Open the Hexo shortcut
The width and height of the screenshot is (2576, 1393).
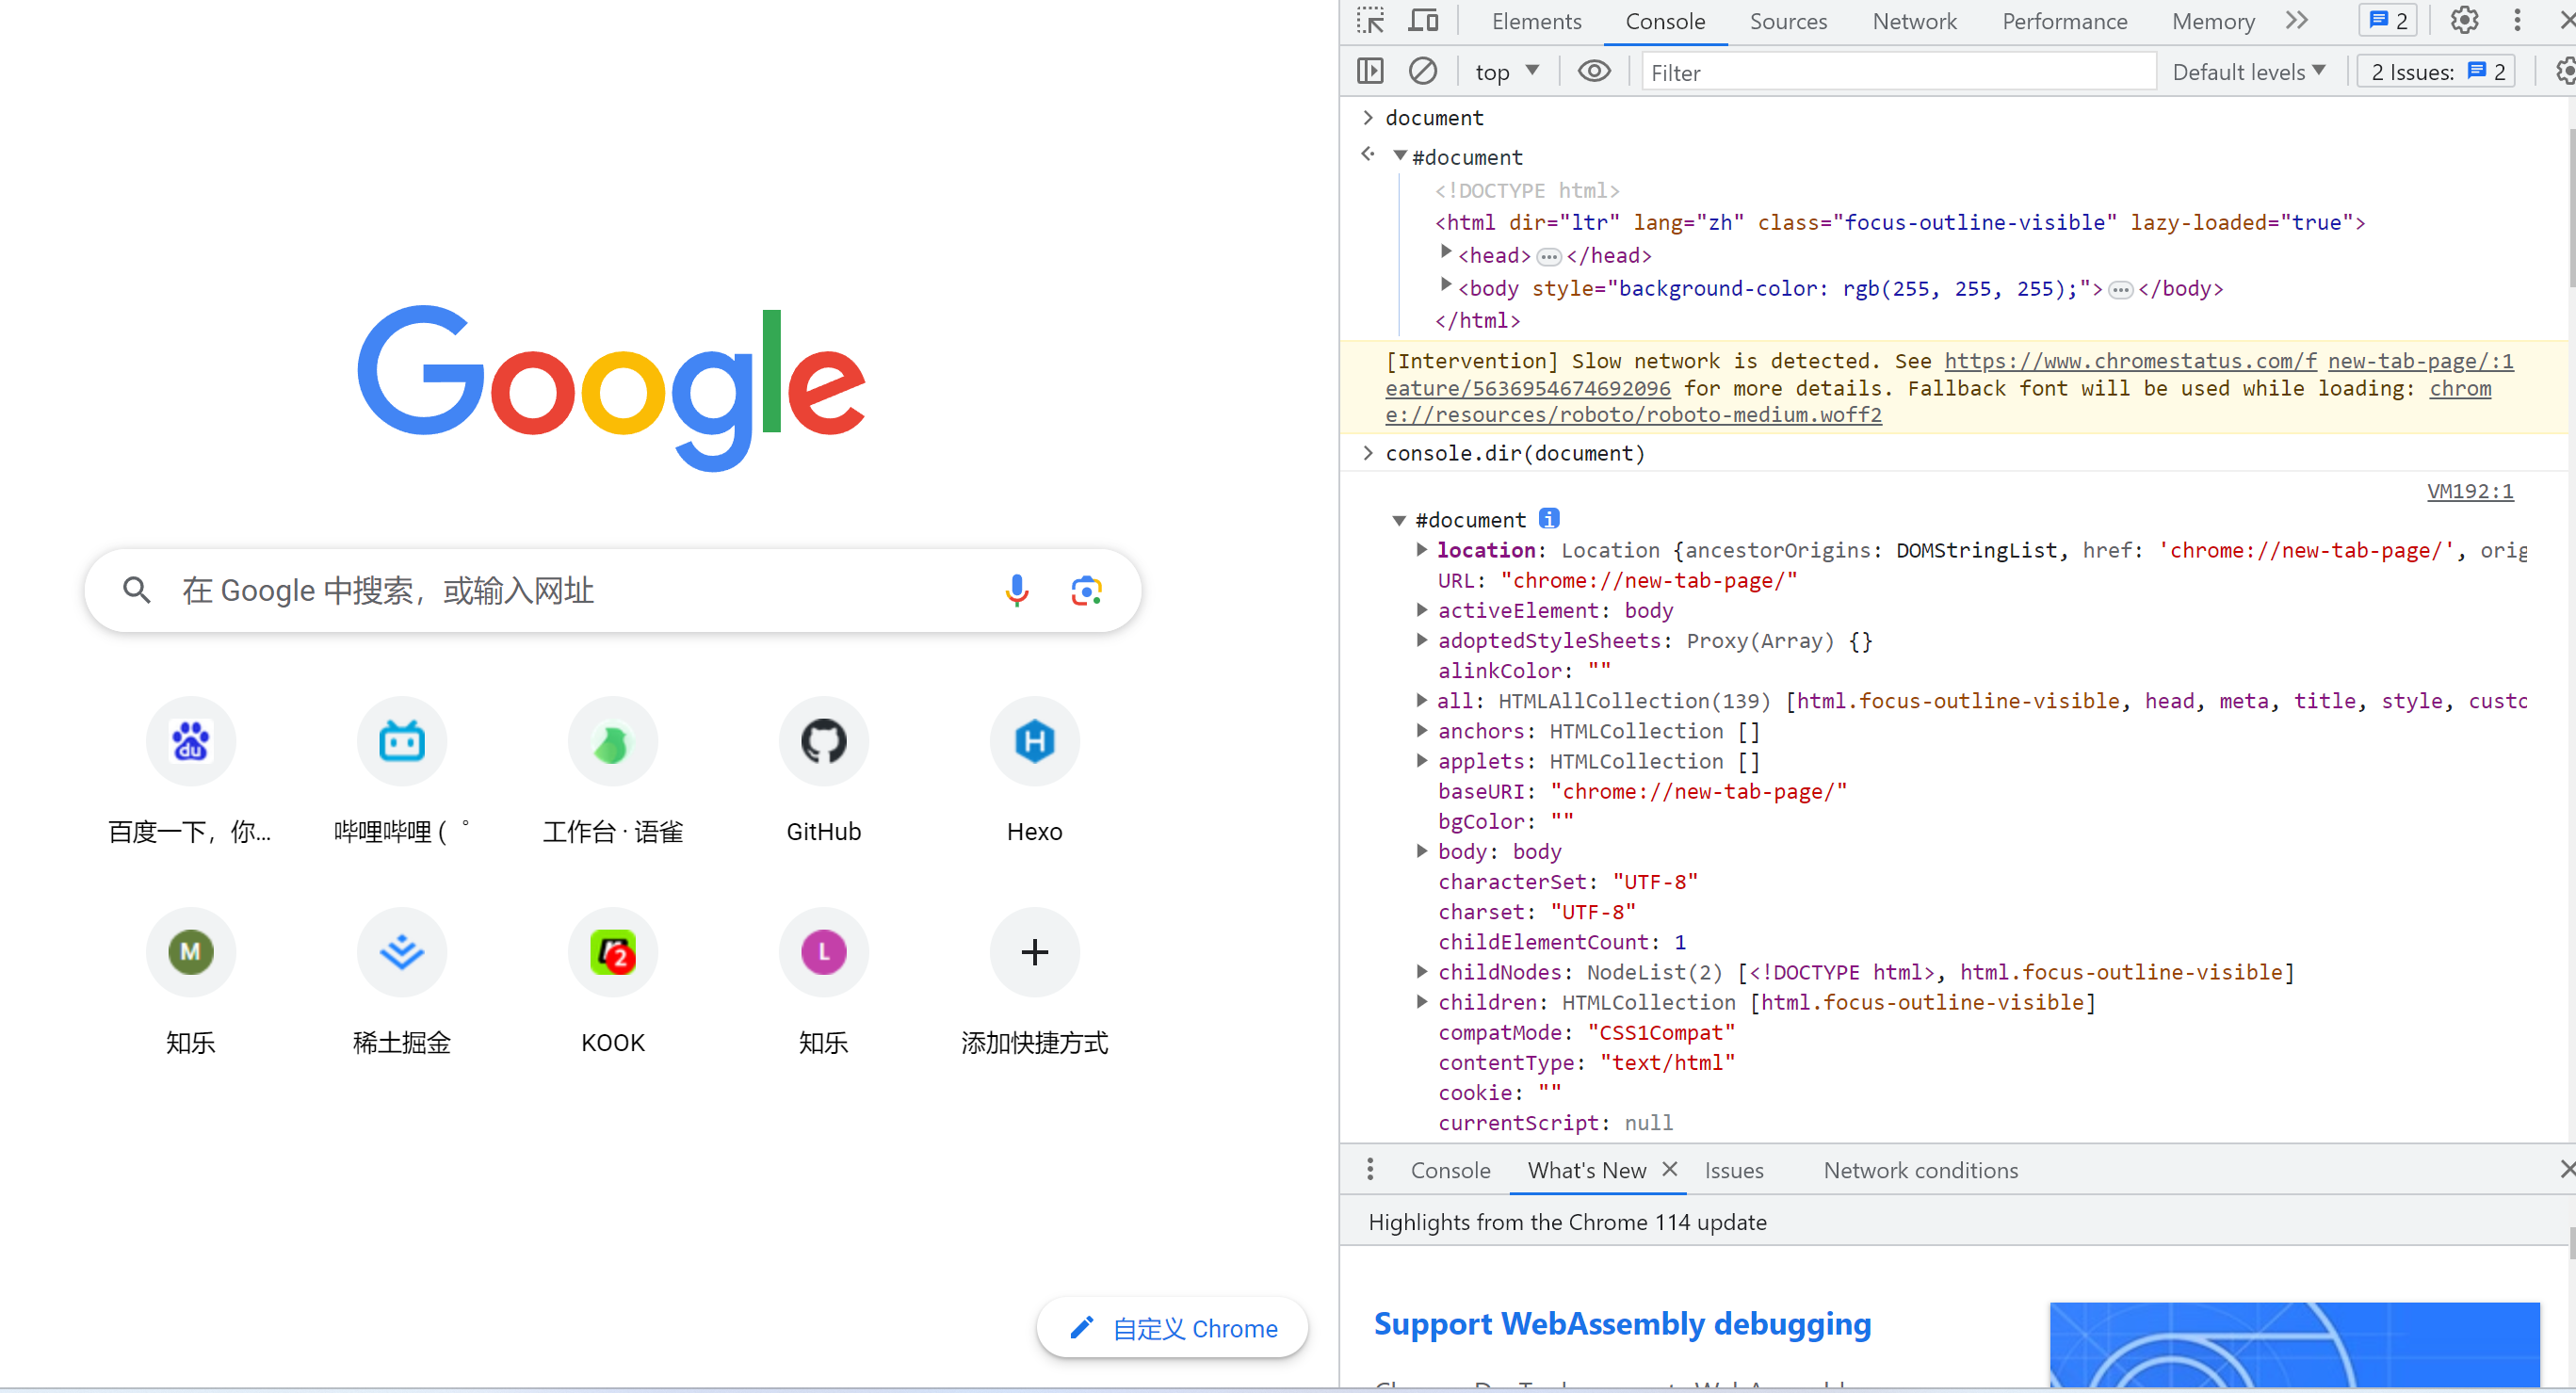click(x=1034, y=772)
